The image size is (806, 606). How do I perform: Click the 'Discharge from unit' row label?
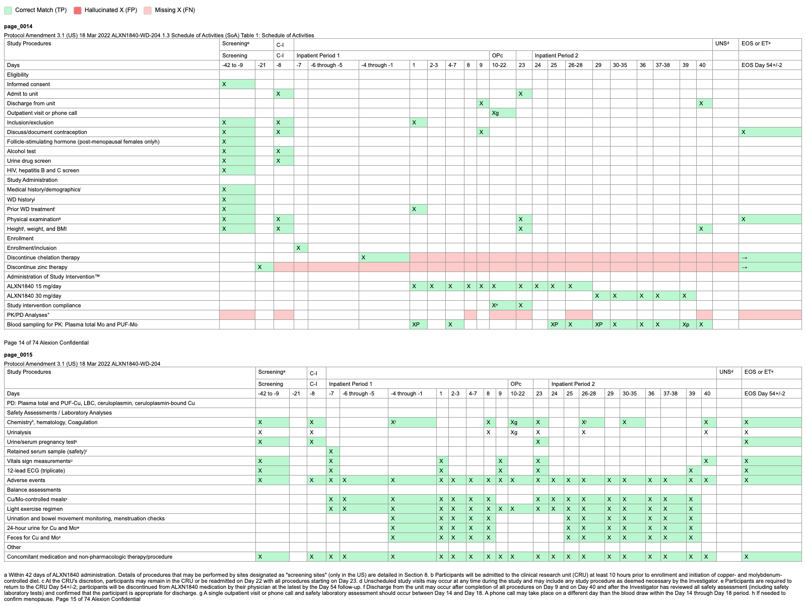(31, 103)
